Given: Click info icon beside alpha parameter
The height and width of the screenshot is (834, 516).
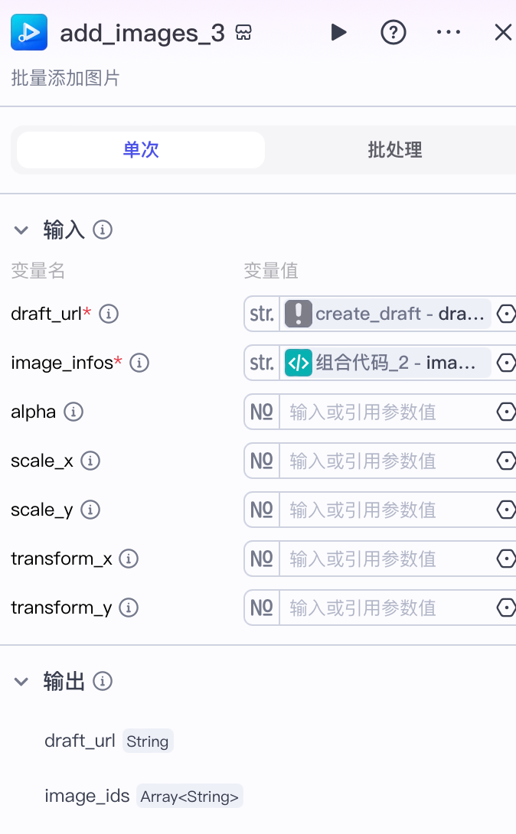Looking at the screenshot, I should click(73, 412).
